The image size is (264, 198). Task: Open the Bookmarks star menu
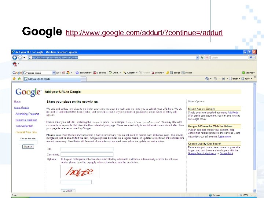click(83, 73)
